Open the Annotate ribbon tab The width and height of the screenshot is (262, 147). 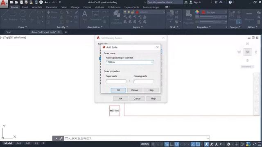click(37, 7)
